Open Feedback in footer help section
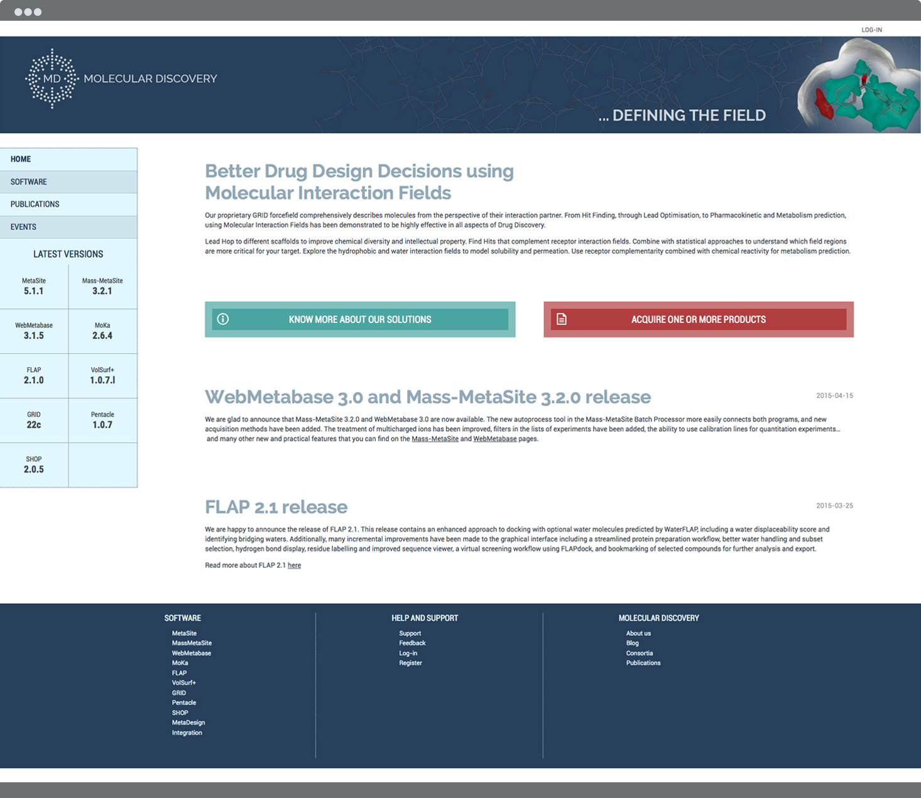921x798 pixels. pos(412,643)
